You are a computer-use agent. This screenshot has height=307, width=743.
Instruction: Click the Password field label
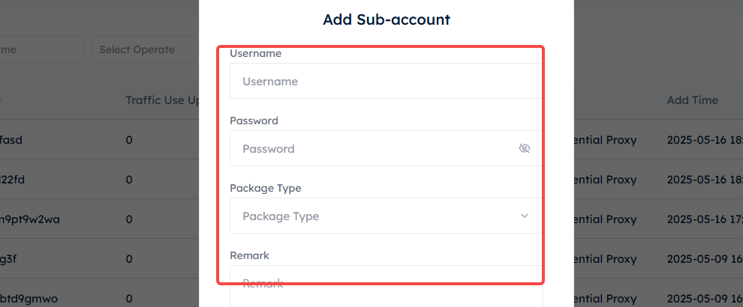[x=254, y=121]
